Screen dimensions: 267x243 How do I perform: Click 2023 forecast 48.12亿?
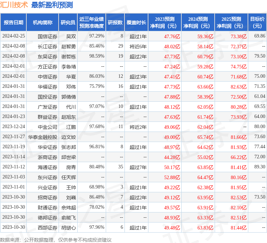click(x=172, y=107)
